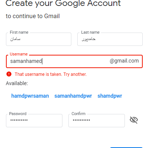
Task: Click the 'That username is taken' error message
Action: [x=51, y=74]
